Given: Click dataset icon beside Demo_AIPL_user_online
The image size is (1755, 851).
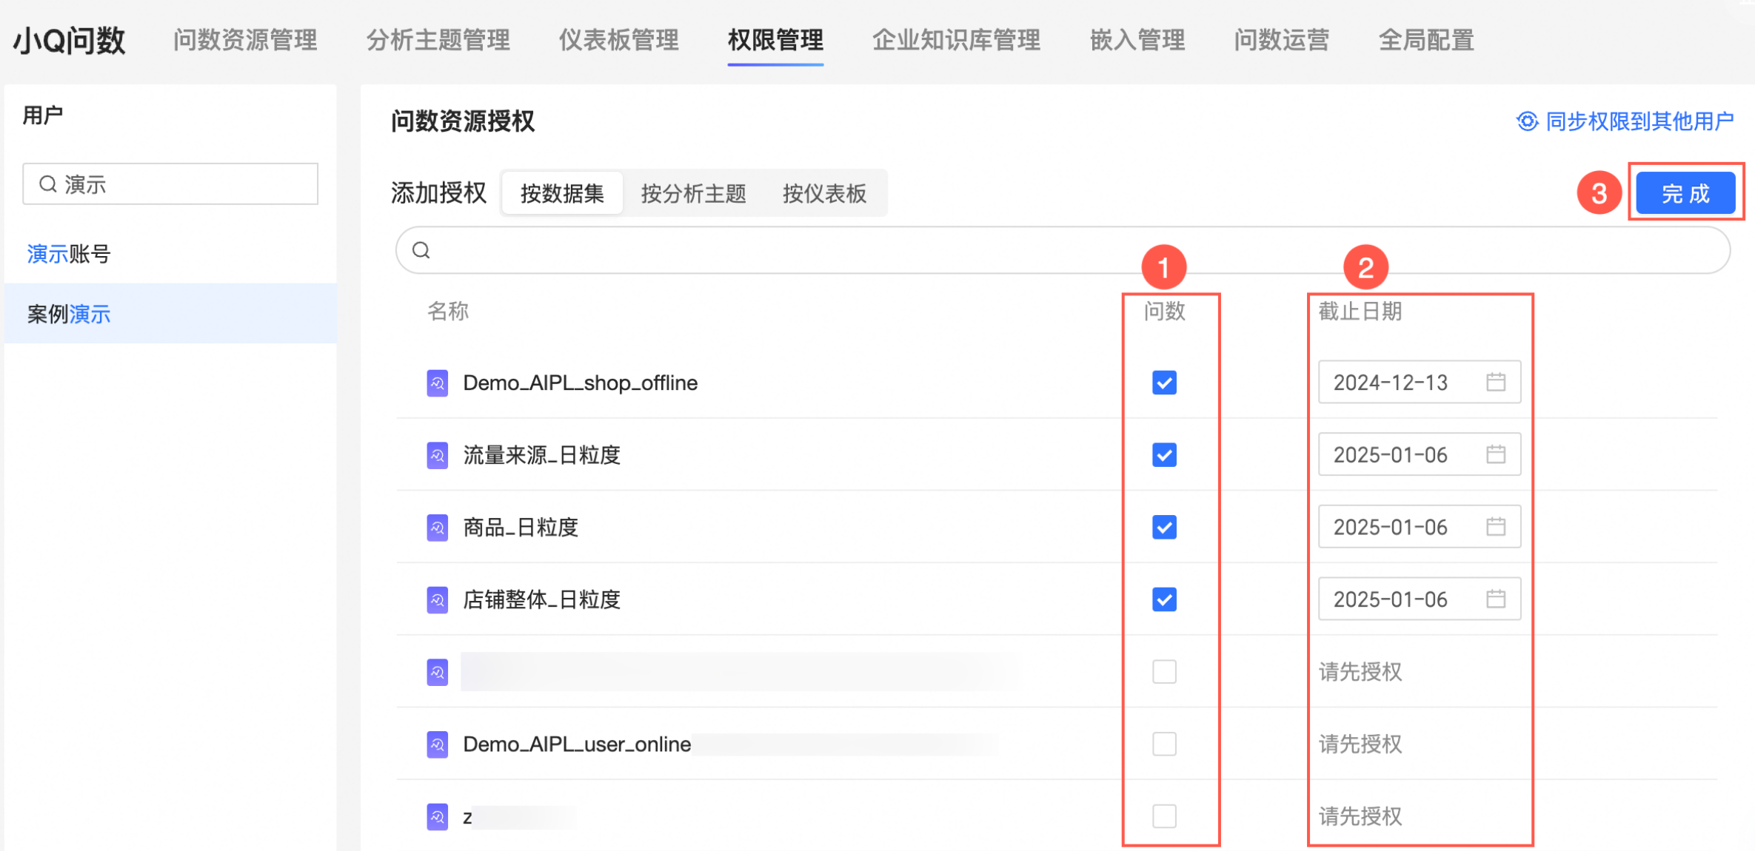Looking at the screenshot, I should point(437,744).
